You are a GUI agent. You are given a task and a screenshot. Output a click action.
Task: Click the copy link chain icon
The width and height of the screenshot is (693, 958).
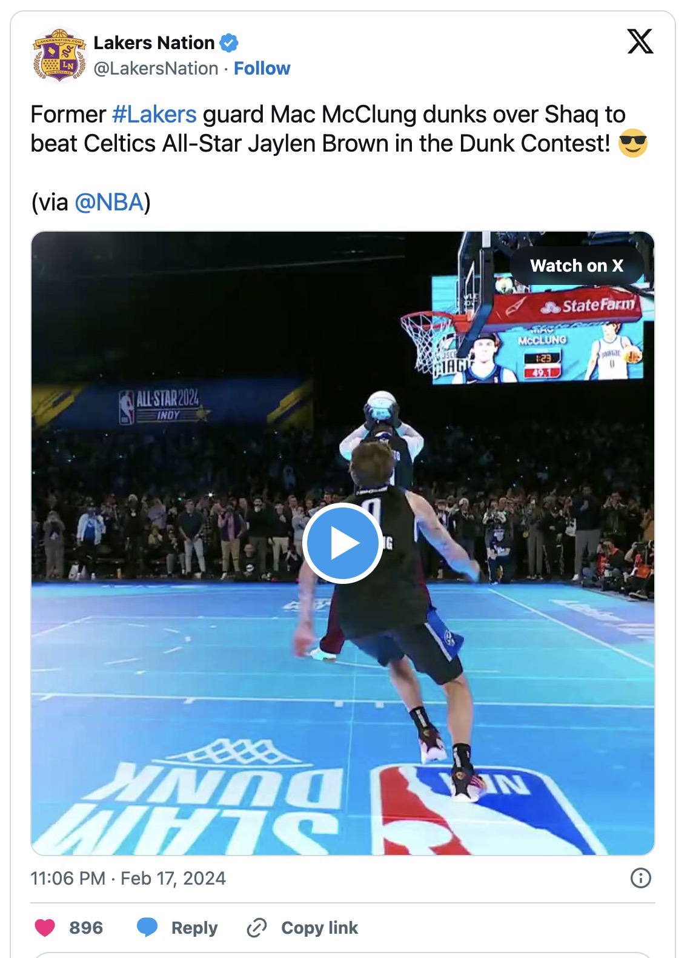[257, 928]
